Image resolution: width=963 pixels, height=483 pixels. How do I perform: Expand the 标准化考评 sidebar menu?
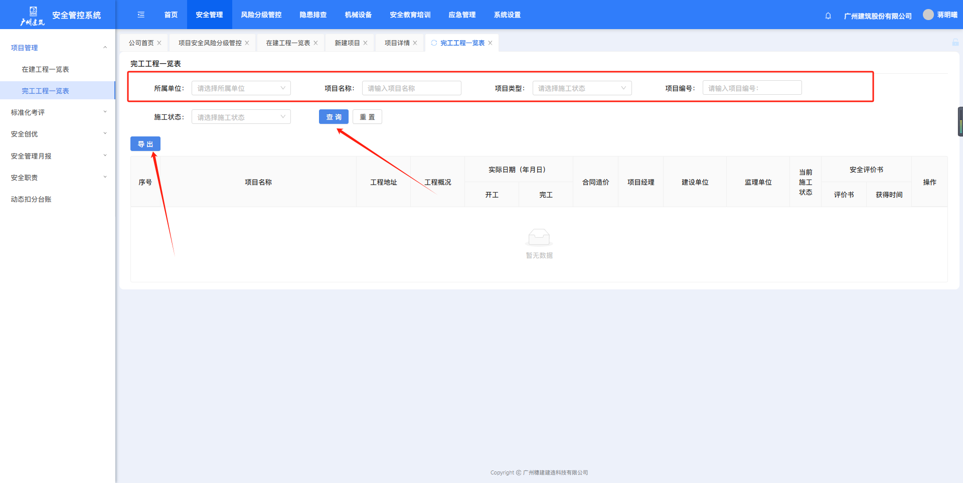[x=58, y=112]
